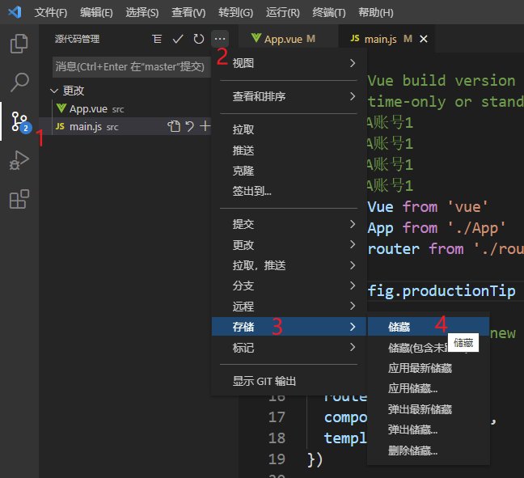Toggle view as tree icon in 源代码管理
Image resolution: width=524 pixels, height=478 pixels.
click(x=157, y=39)
